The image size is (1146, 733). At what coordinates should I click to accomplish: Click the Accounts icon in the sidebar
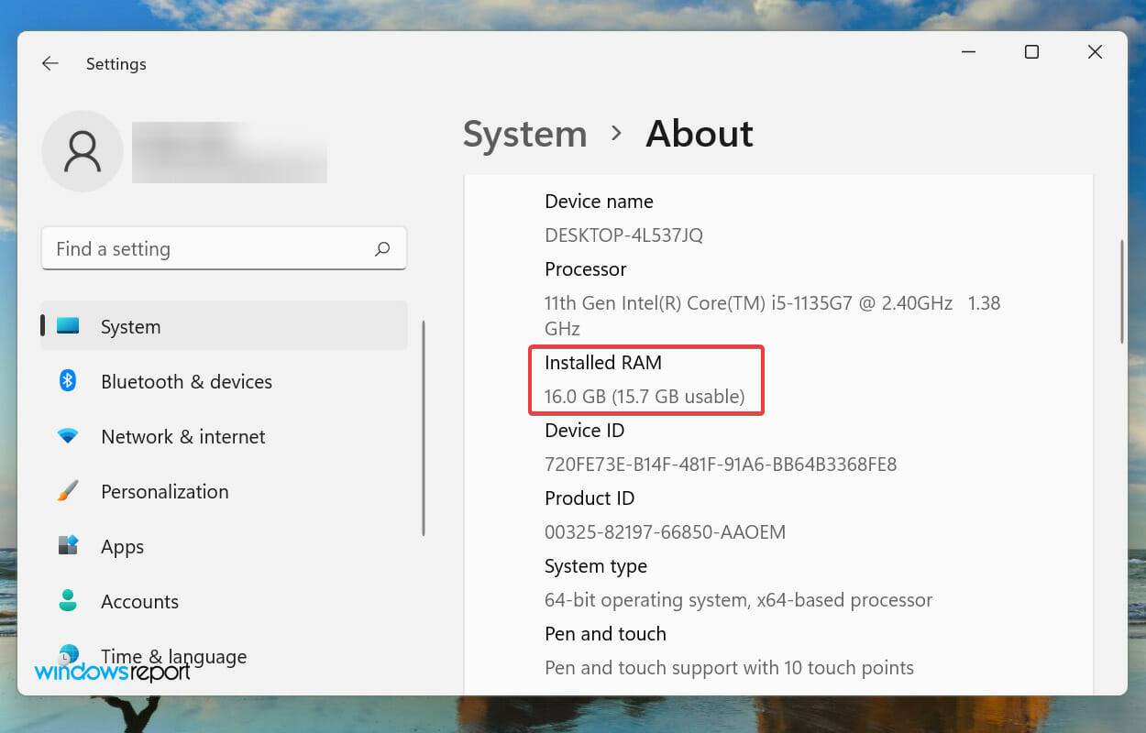coord(68,601)
